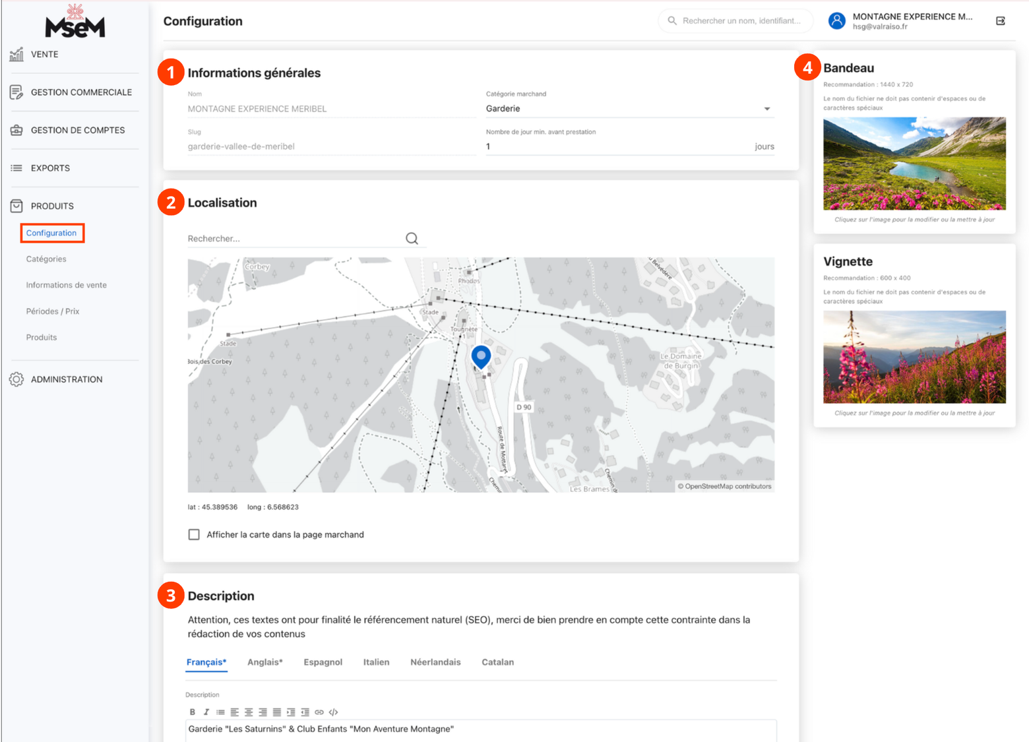This screenshot has width=1029, height=742.
Task: Focus the top search field
Action: click(741, 21)
